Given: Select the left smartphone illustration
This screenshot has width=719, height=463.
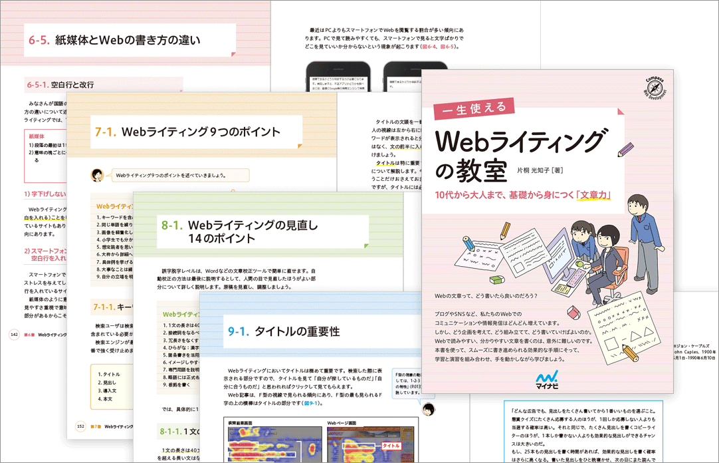Looking at the screenshot, I should pos(338,77).
